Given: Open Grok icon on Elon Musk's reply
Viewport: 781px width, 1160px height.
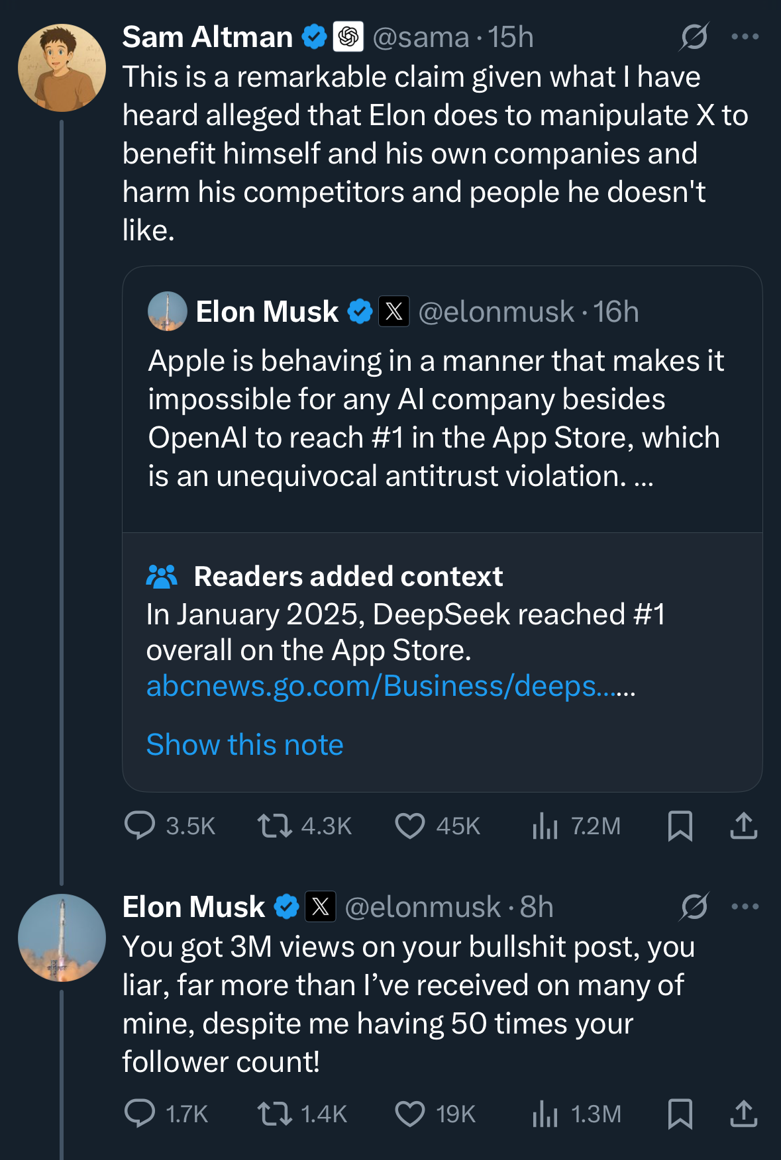Looking at the screenshot, I should coord(694,906).
